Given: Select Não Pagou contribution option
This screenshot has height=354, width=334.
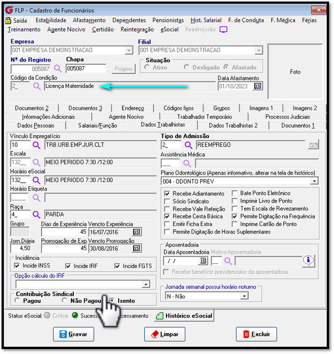Looking at the screenshot, I should [65, 301].
